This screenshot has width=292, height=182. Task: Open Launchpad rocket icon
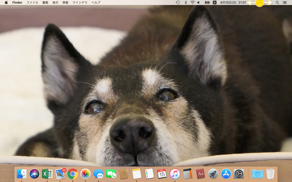point(213,174)
